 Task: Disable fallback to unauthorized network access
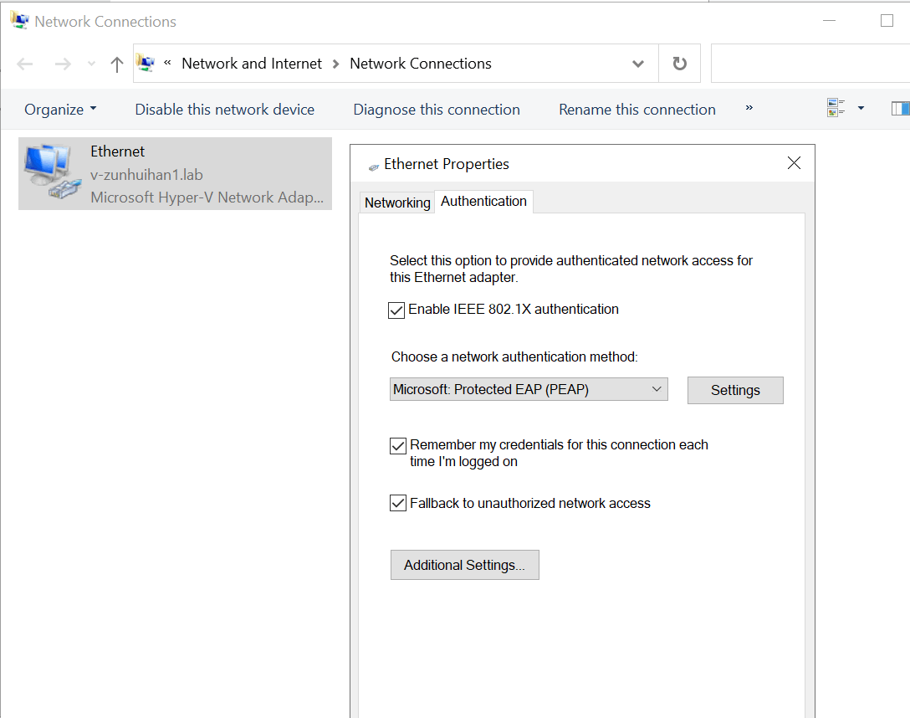click(397, 503)
